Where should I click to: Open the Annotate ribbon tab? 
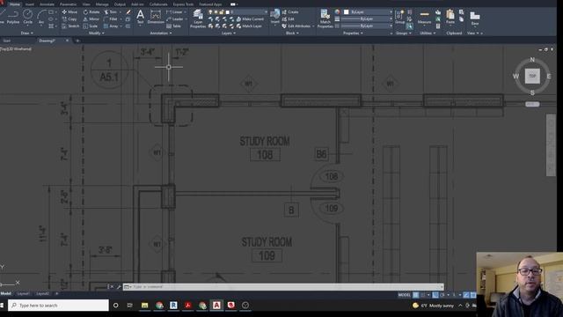tap(47, 4)
